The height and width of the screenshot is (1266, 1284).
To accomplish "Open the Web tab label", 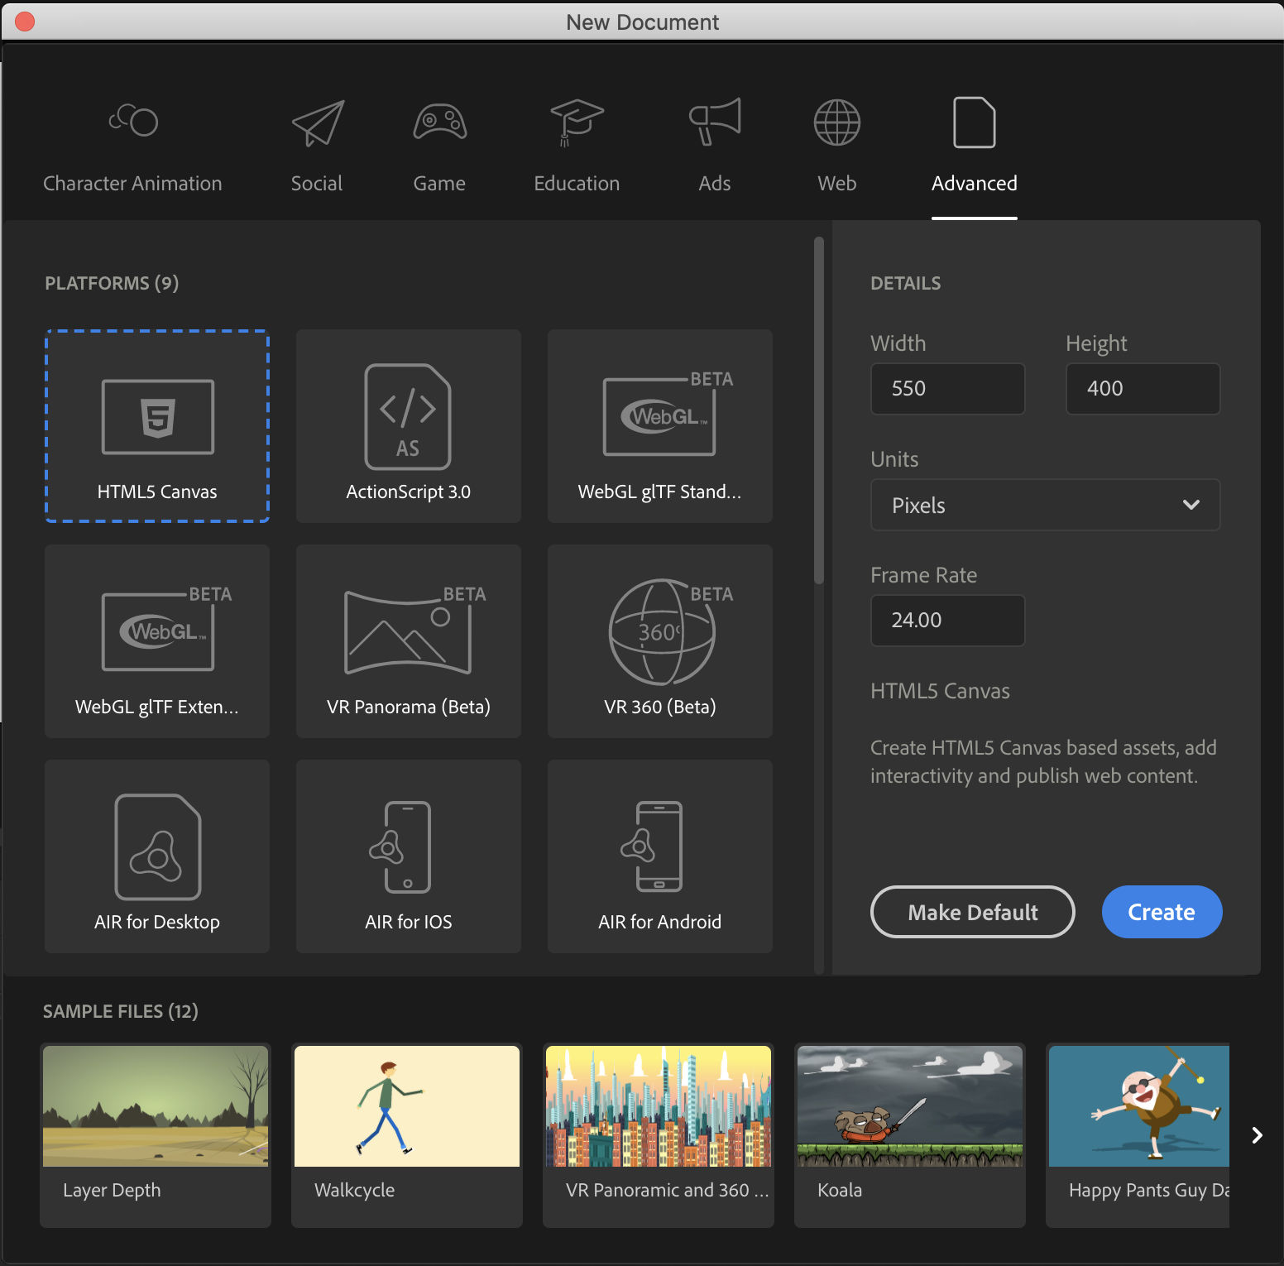I will [x=837, y=184].
